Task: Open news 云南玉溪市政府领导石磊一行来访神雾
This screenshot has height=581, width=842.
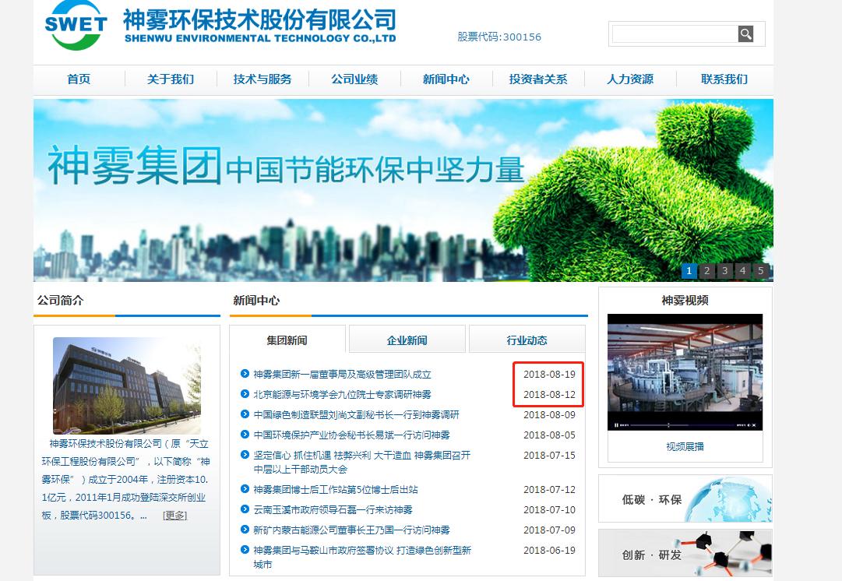Action: coord(333,510)
